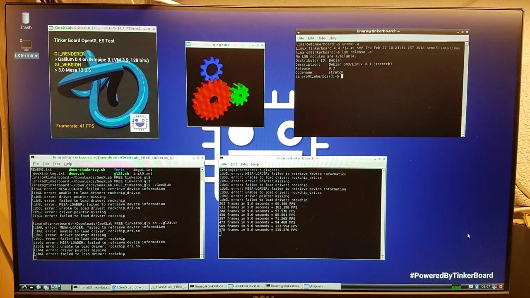Open the LXDE start menu in the taskbar
This screenshot has width=530, height=298.
(23, 287)
